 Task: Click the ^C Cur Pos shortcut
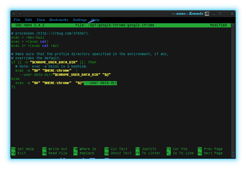[177, 149]
